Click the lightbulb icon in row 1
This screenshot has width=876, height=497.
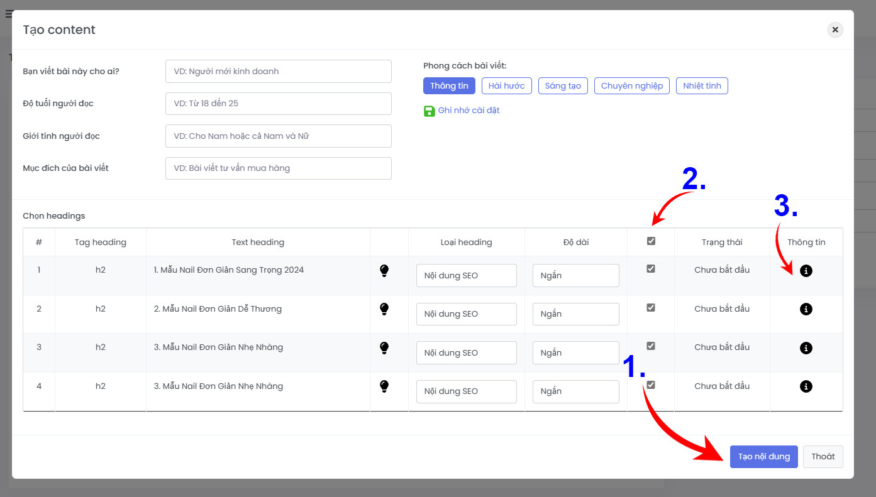[384, 271]
